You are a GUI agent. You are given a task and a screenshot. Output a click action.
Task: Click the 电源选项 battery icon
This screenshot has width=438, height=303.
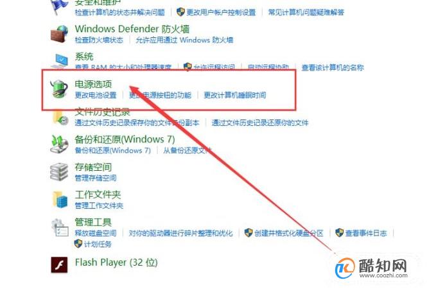pos(59,89)
